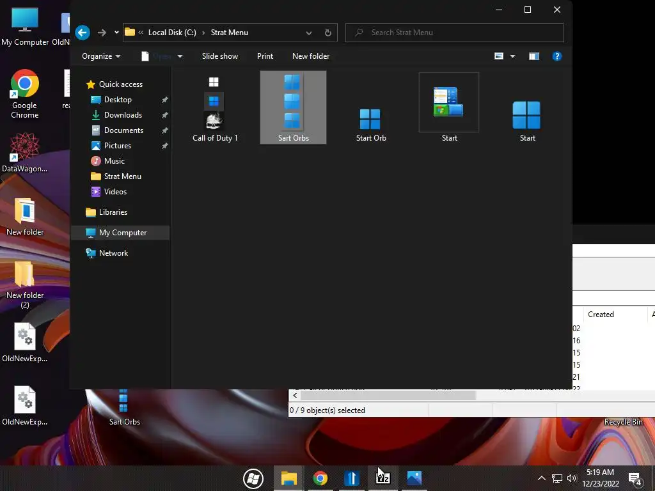Expand the address bar history dropdown
This screenshot has height=491, width=655.
click(309, 33)
